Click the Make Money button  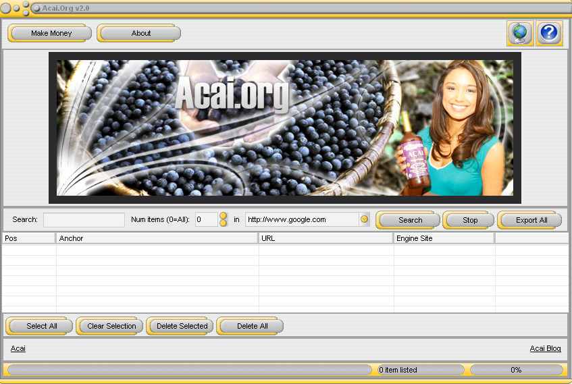(x=49, y=33)
